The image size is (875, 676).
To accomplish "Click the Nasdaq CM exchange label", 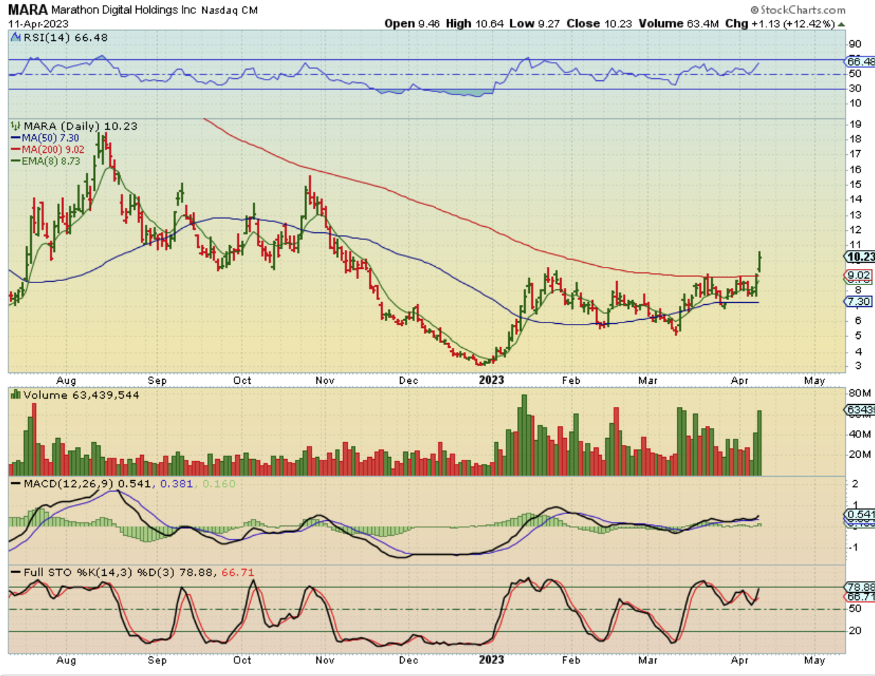I will click(230, 11).
